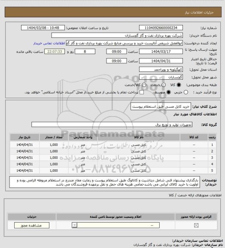This screenshot has height=248, width=225.
Task: Choose the جزیی purchase type option
Action: (186, 92)
